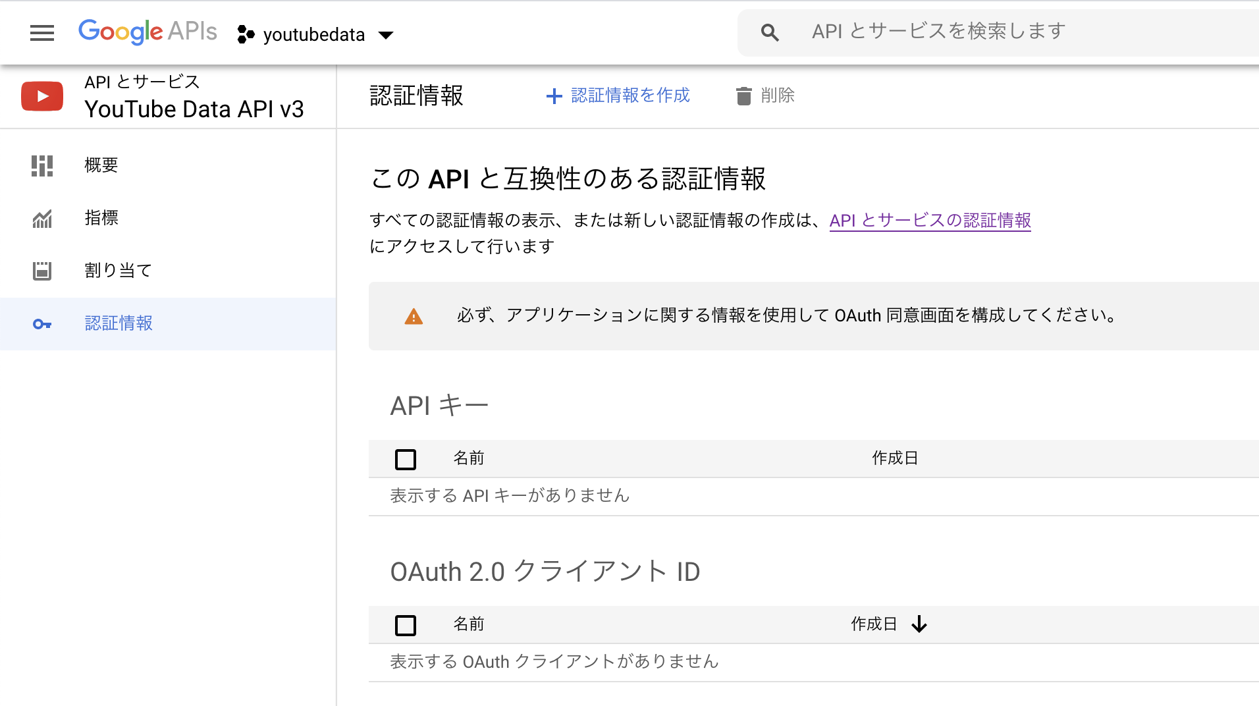Click the 指標 chart icon
1259x706 pixels.
click(x=42, y=219)
